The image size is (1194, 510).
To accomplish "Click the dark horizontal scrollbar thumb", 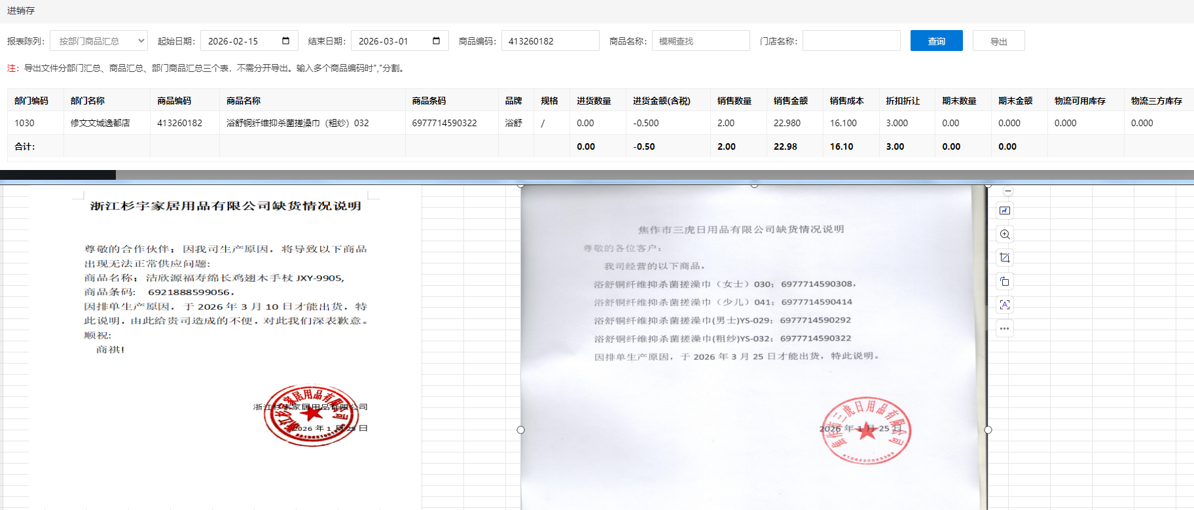I will point(58,175).
